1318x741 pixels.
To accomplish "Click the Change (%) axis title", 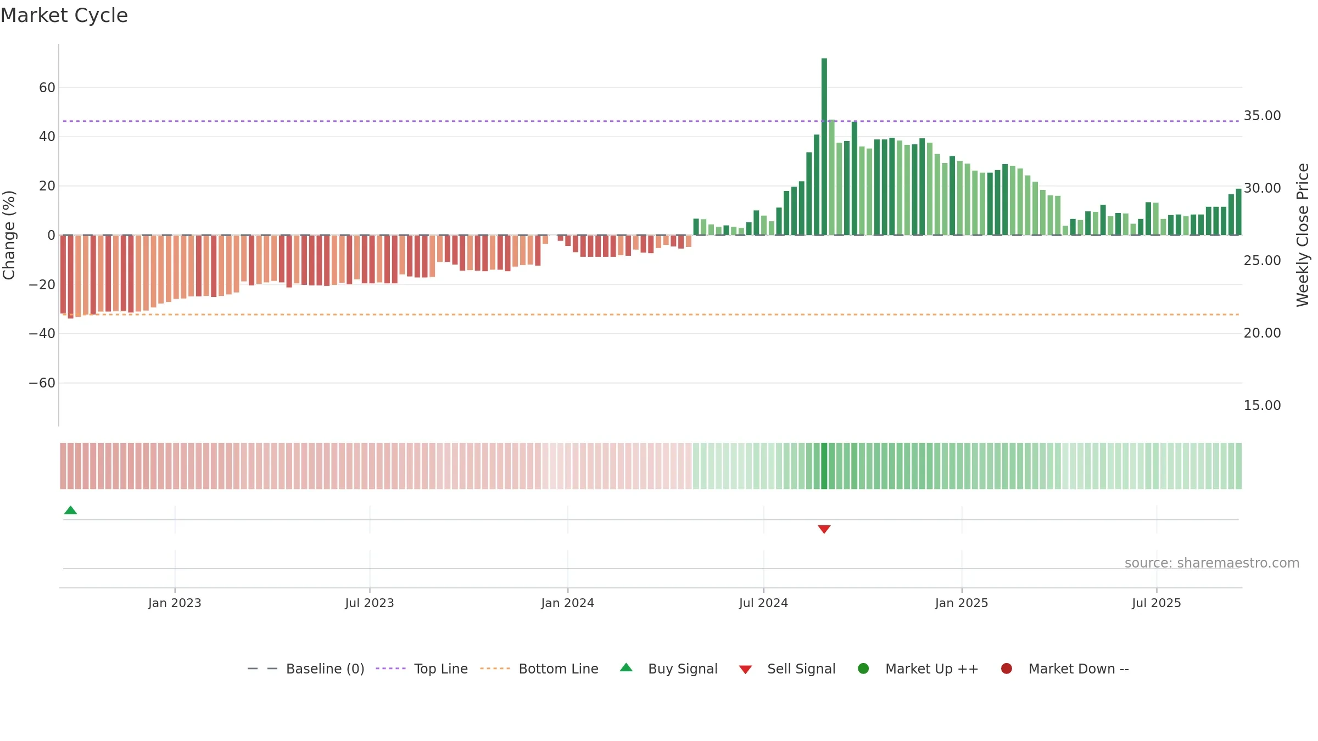I will [x=9, y=235].
